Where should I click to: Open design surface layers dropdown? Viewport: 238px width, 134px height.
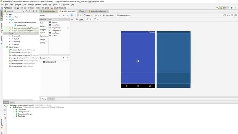[x=73, y=15]
